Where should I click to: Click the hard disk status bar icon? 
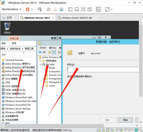point(98,130)
